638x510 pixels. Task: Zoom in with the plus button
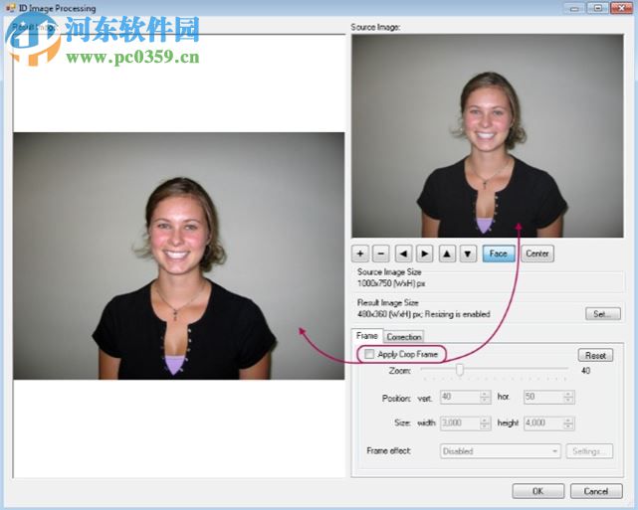click(360, 254)
